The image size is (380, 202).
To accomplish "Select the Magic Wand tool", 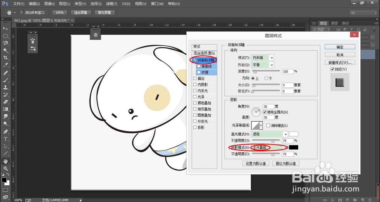I will (x=5, y=50).
